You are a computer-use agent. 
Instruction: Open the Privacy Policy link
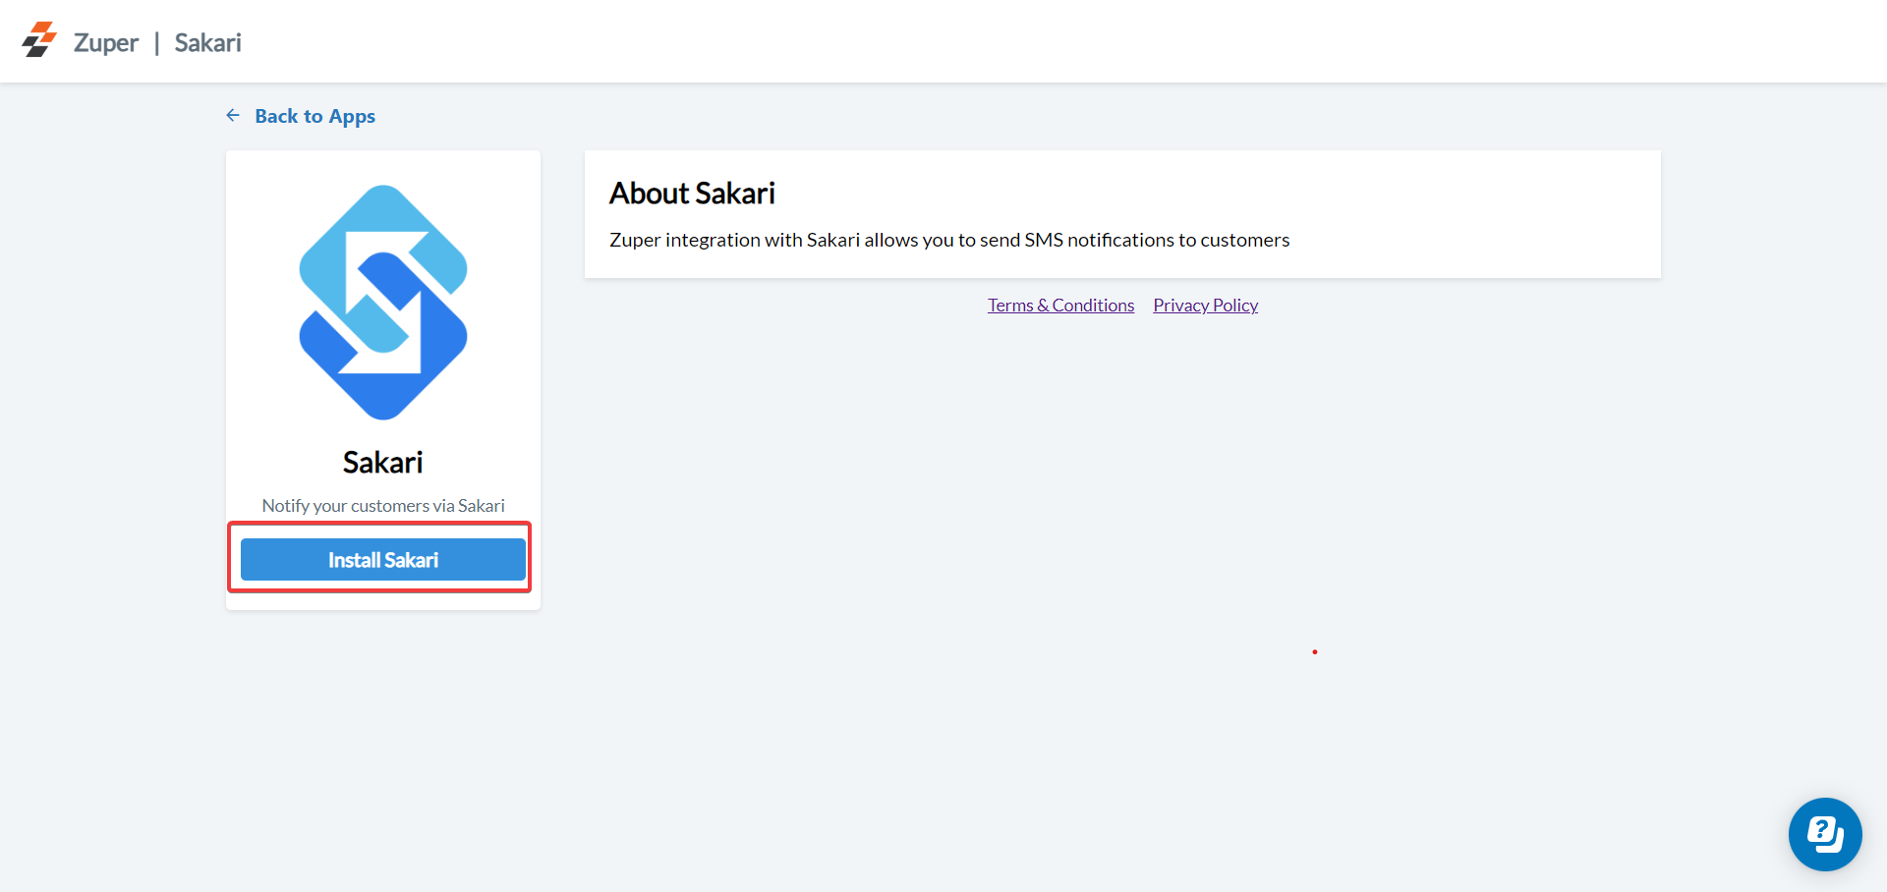tap(1205, 306)
